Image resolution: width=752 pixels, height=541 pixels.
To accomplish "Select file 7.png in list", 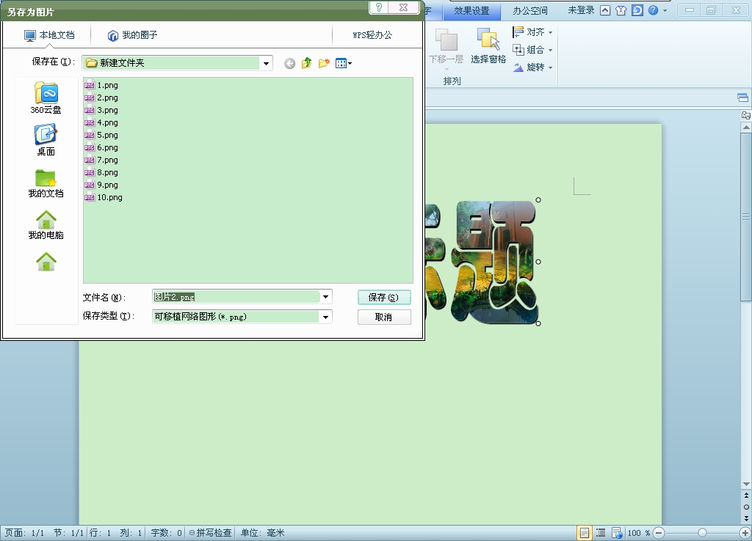I will click(x=101, y=160).
